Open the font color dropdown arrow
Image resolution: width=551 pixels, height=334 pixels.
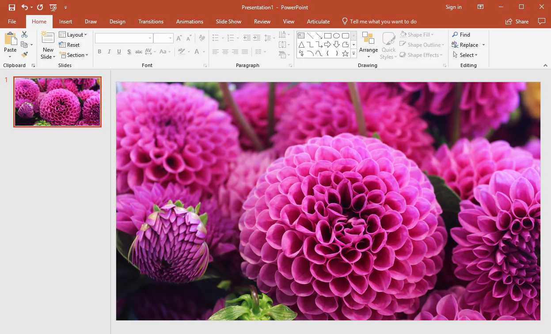[x=204, y=52]
